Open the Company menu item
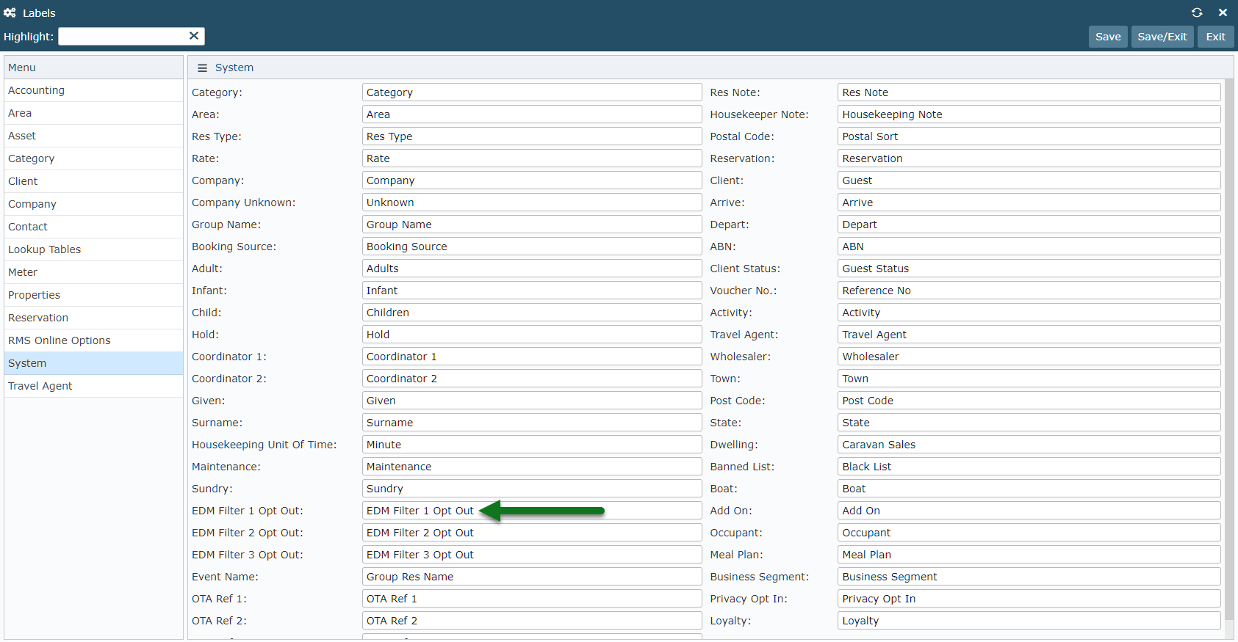 [93, 204]
